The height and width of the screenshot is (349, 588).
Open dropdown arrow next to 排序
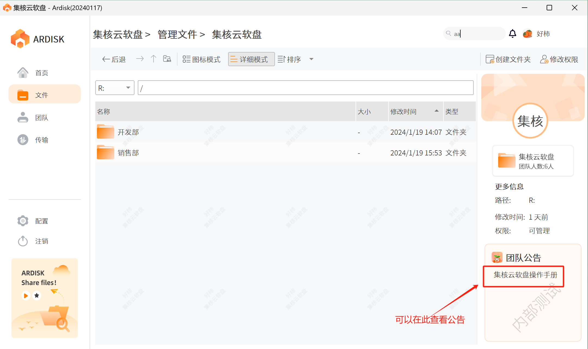pyautogui.click(x=311, y=59)
